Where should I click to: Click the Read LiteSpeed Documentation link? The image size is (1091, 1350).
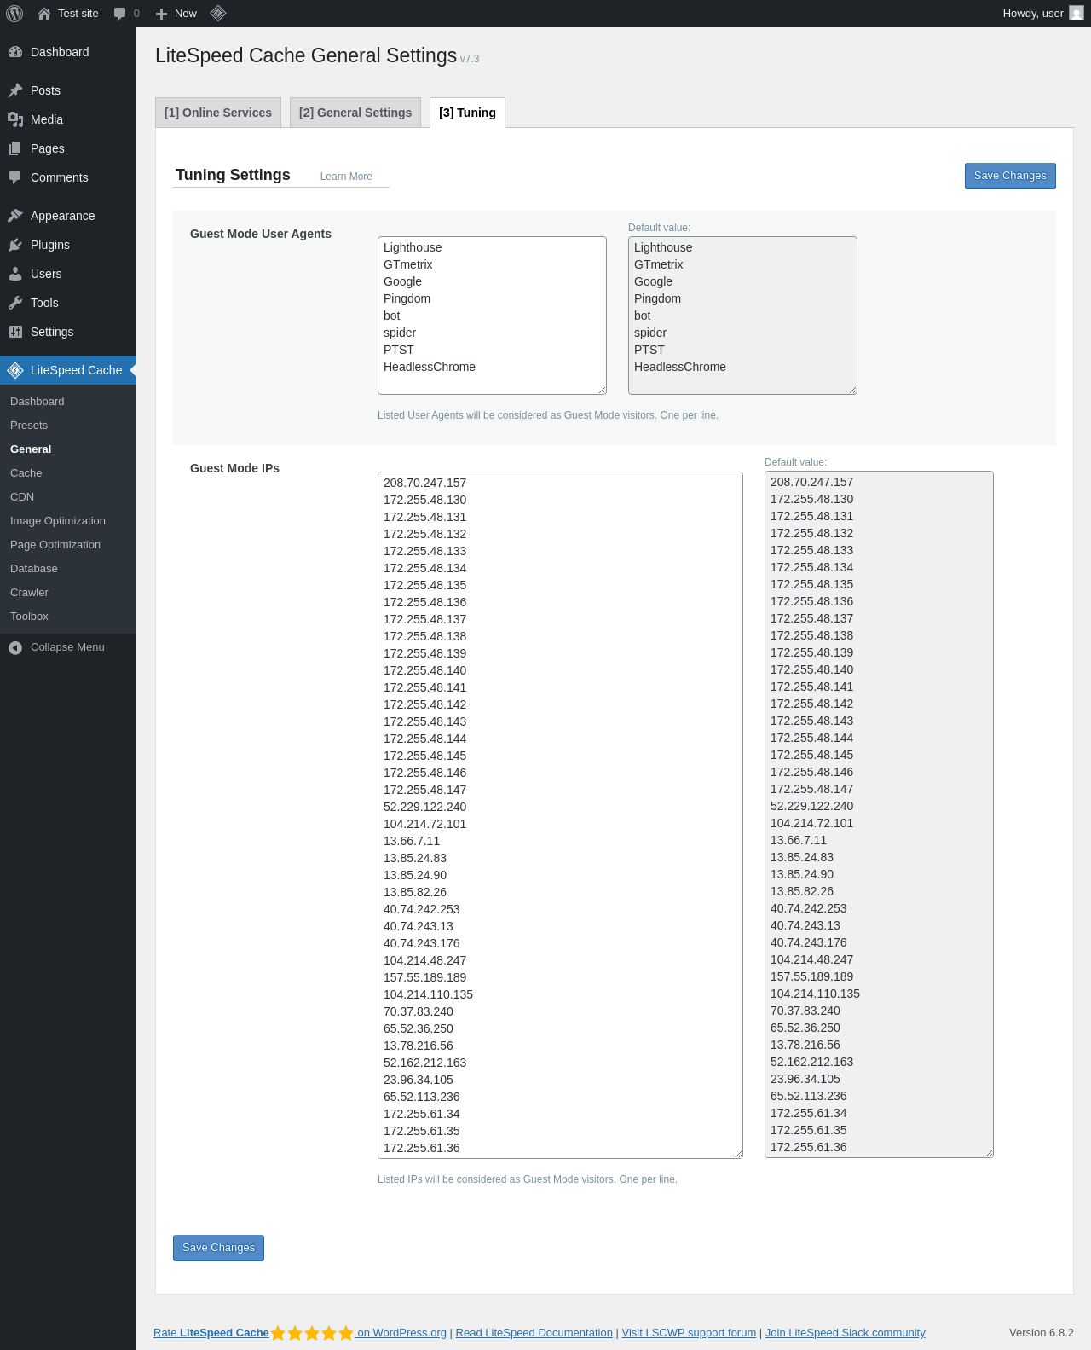534,1333
